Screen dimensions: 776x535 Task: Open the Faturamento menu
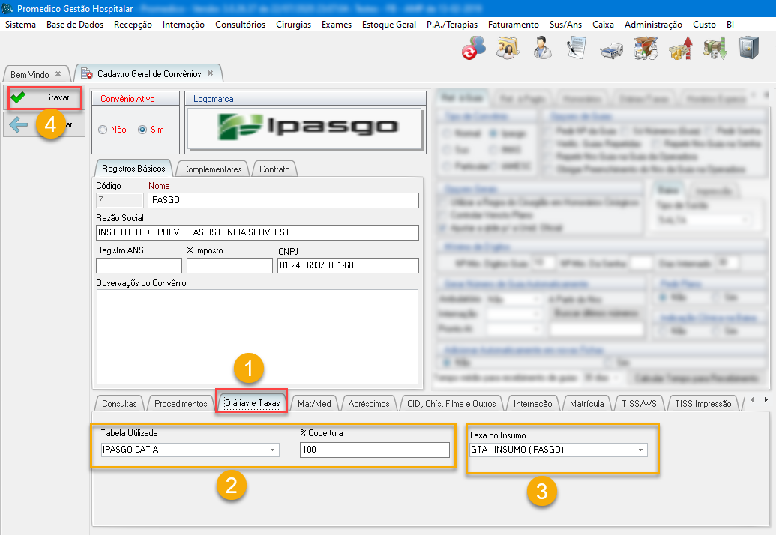(x=513, y=25)
